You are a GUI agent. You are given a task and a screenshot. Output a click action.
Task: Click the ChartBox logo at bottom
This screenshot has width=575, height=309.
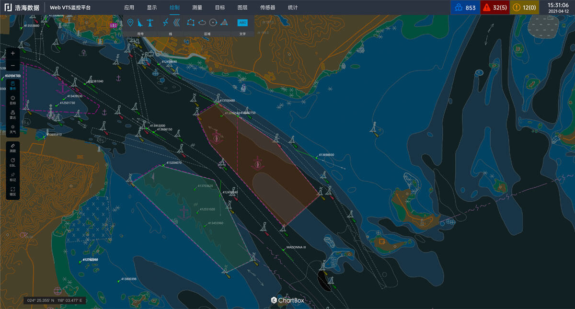[287, 300]
